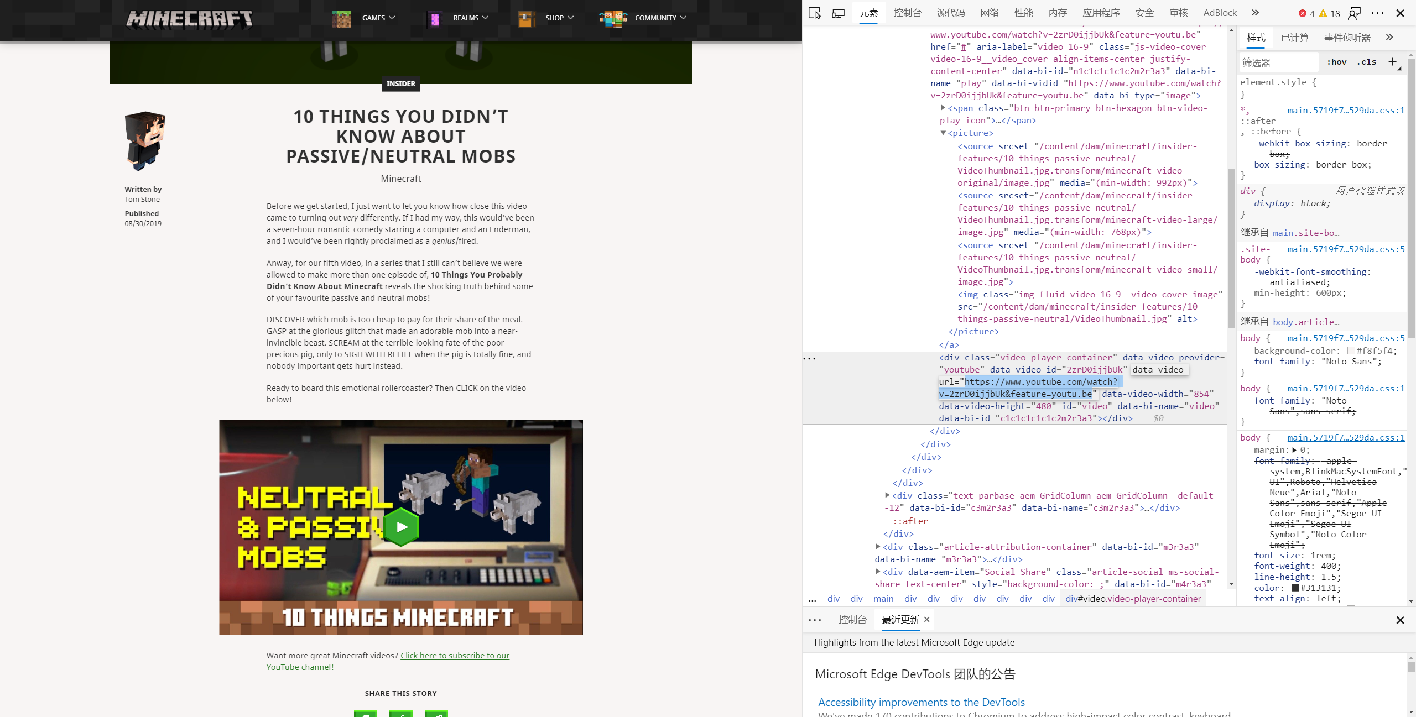
Task: Expand the btn-video-play-icon span node
Action: coord(943,108)
